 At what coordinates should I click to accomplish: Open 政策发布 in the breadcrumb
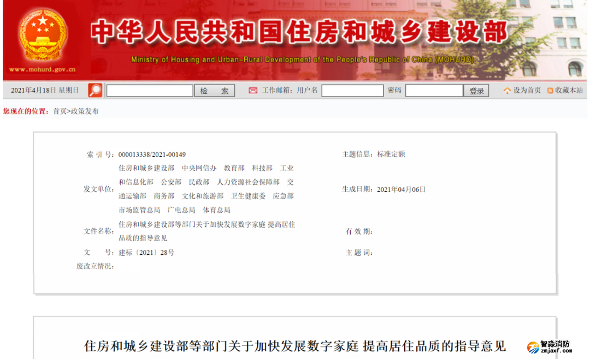(x=85, y=111)
